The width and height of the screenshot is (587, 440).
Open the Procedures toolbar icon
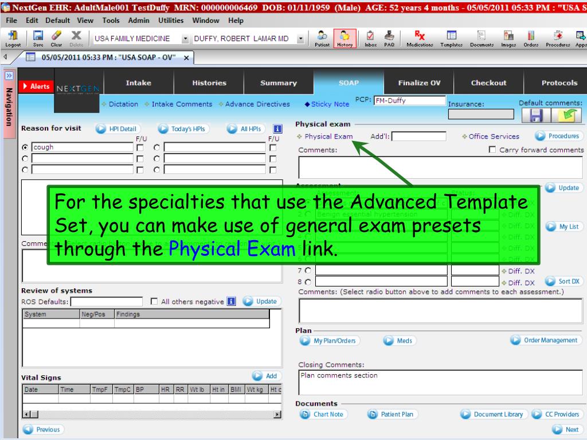pos(558,38)
